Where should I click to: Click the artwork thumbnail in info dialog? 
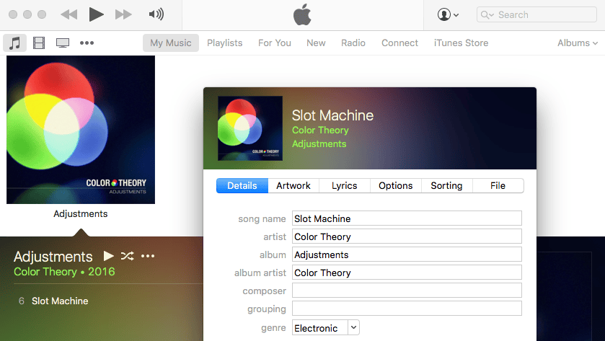coord(250,128)
